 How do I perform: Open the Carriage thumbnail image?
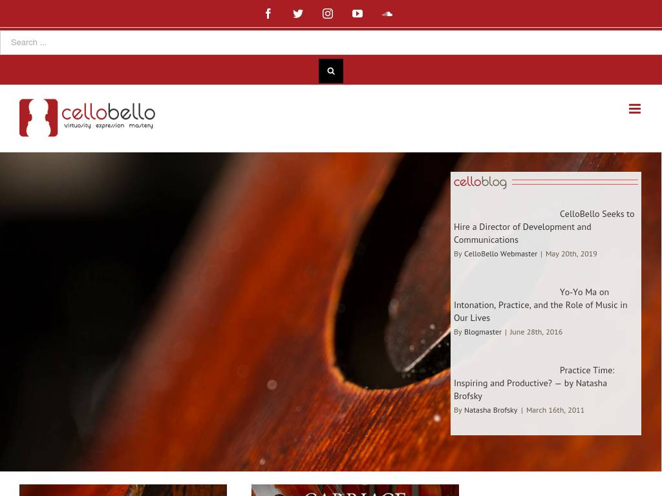click(x=355, y=490)
